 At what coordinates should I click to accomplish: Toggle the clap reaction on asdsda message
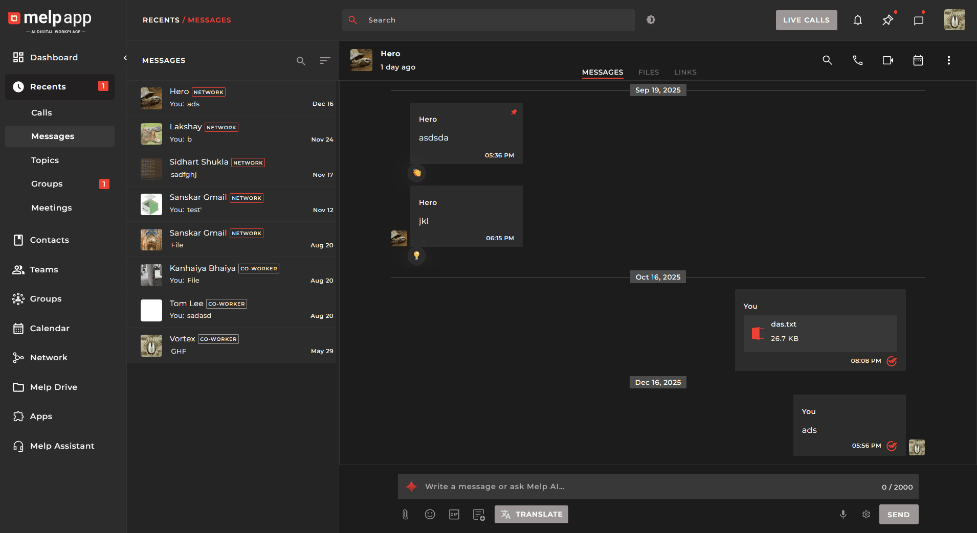416,173
